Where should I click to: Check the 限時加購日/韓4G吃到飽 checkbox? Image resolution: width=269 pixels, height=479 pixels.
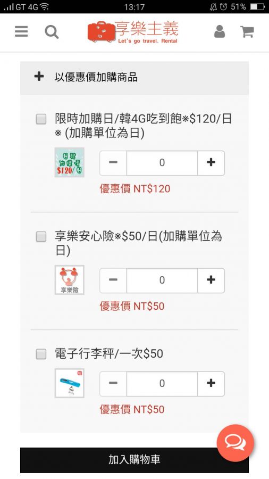(x=41, y=119)
